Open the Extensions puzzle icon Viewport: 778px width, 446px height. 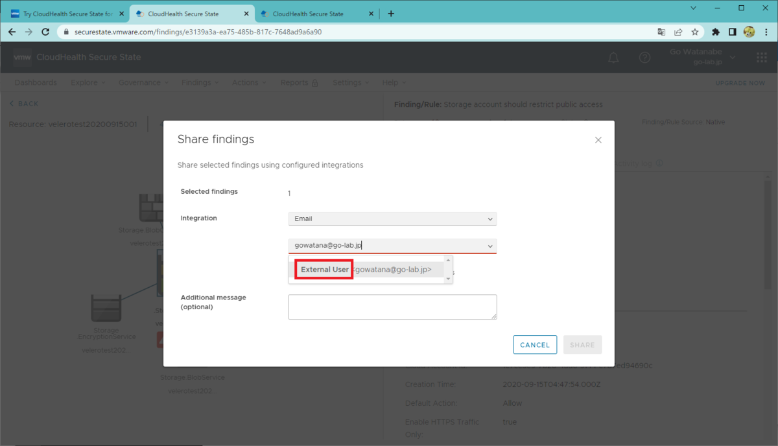point(716,32)
